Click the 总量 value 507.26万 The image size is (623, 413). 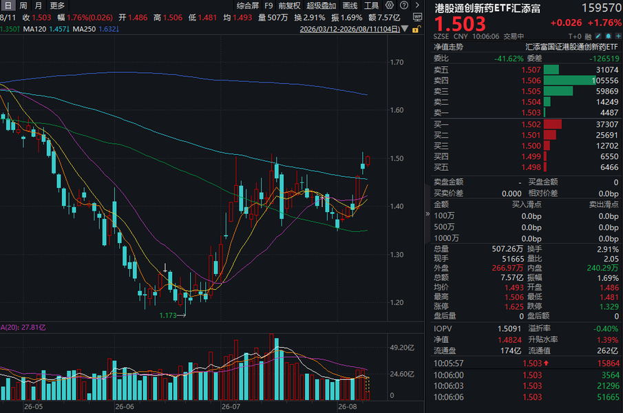pyautogui.click(x=507, y=249)
